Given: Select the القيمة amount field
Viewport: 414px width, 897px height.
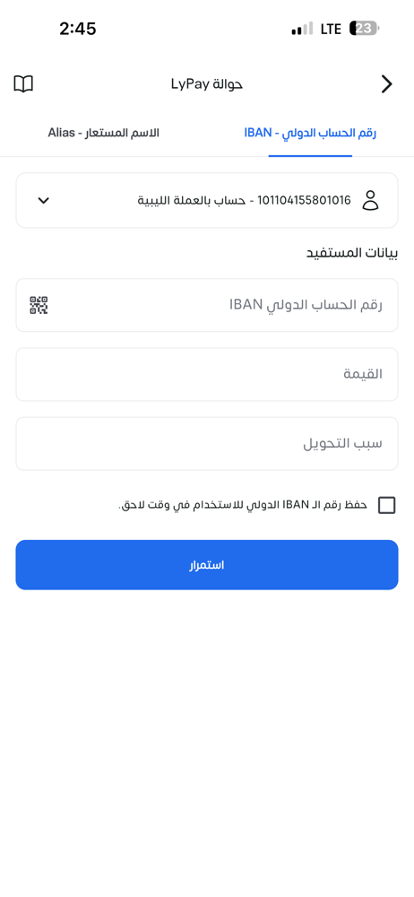Looking at the screenshot, I should pyautogui.click(x=207, y=375).
